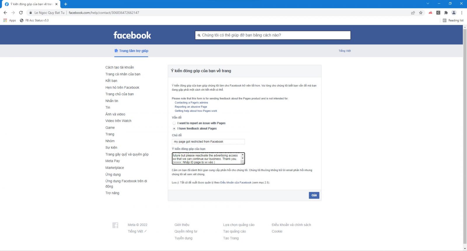Open the Ứng dụng help topic
467x251 pixels.
113,174
